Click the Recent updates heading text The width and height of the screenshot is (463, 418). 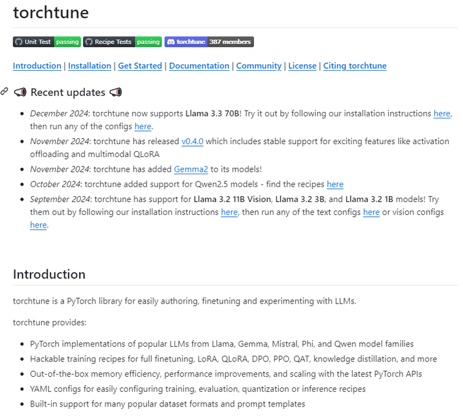point(68,93)
